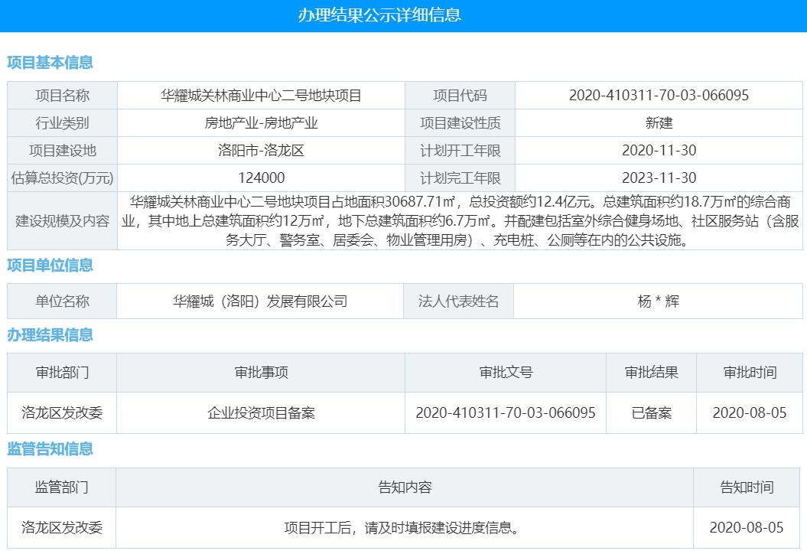The height and width of the screenshot is (554, 807).
Task: Click the 新建 construction nature value
Action: pyautogui.click(x=661, y=122)
